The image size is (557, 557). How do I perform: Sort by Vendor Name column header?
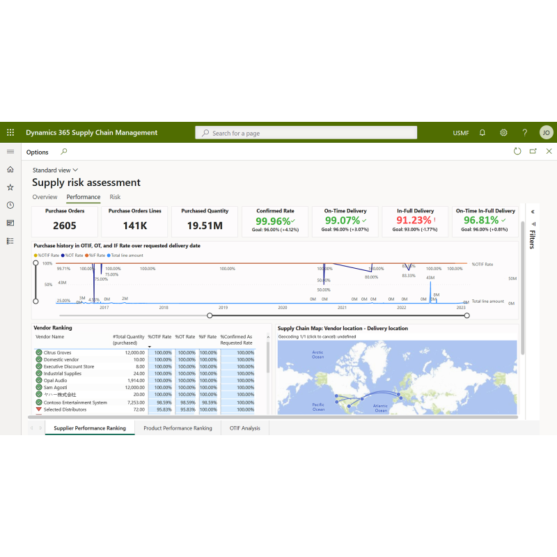[49, 337]
